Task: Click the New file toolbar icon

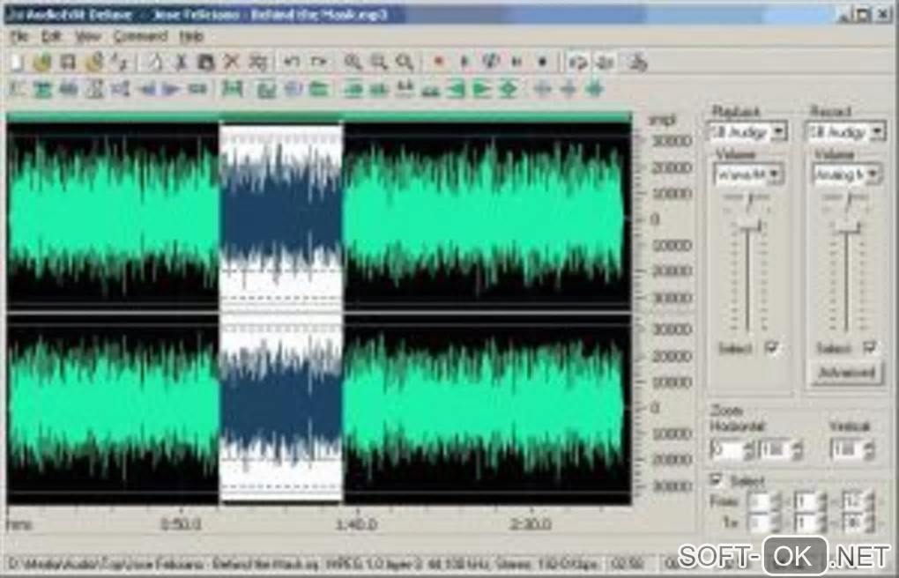Action: (18, 62)
